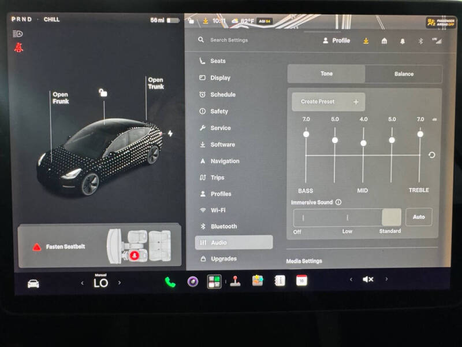
Task: Tap the download icon in map status bar
Action: (x=206, y=21)
